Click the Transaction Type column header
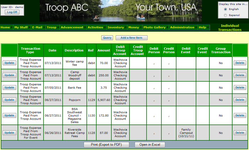 tap(31, 50)
